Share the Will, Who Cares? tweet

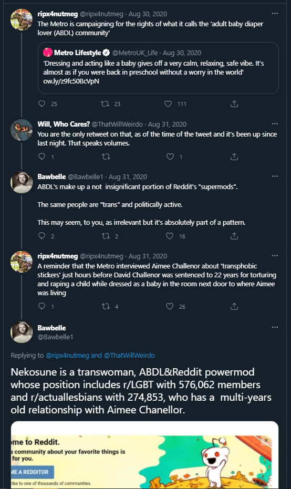pos(234,157)
